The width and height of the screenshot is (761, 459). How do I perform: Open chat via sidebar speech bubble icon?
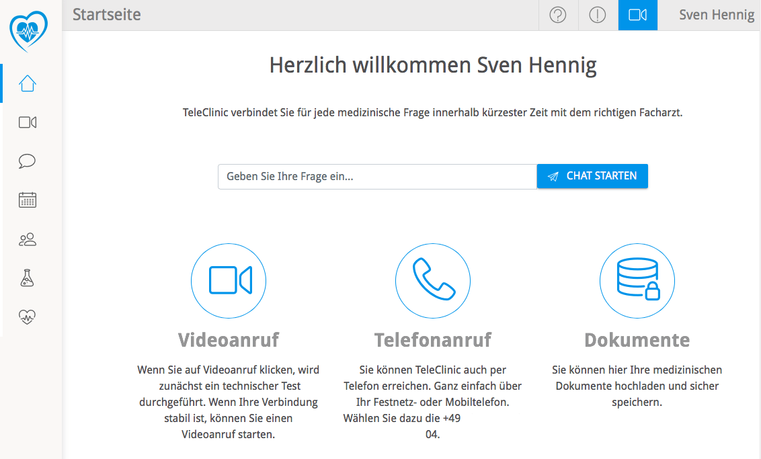[28, 161]
